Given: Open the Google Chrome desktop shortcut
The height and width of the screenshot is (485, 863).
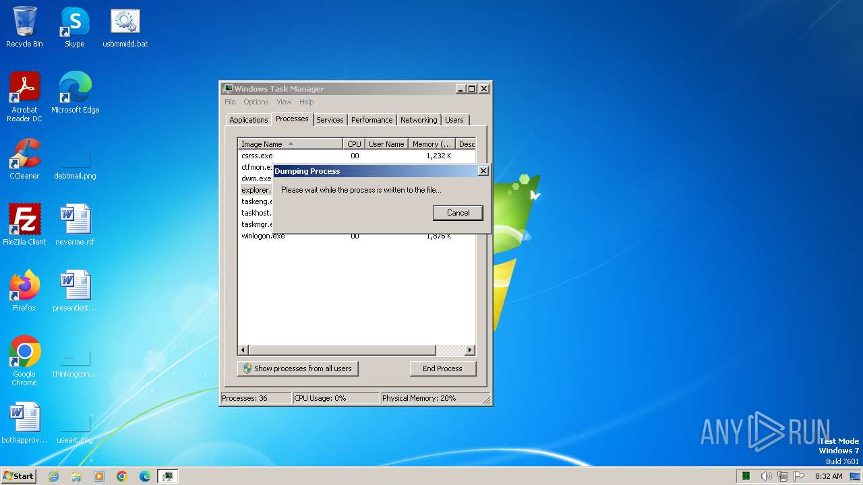Looking at the screenshot, I should [24, 361].
